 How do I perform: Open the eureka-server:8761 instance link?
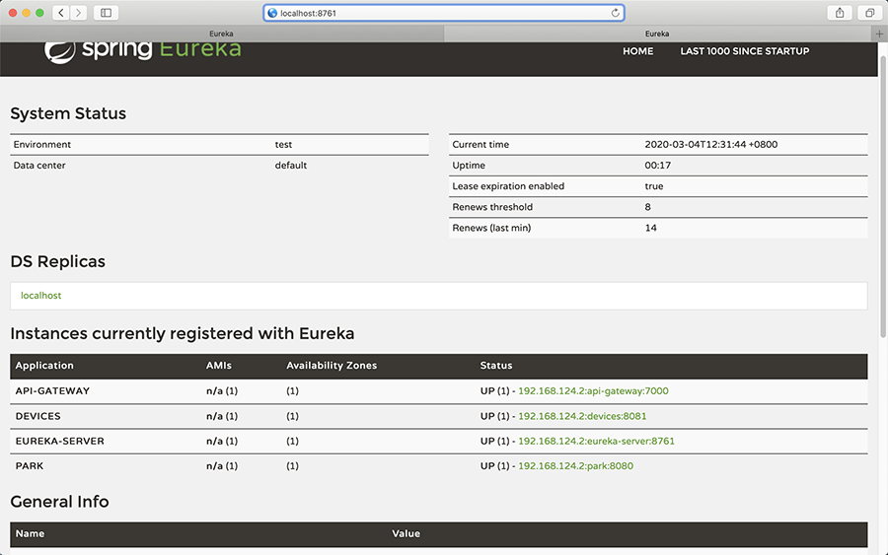[596, 442]
